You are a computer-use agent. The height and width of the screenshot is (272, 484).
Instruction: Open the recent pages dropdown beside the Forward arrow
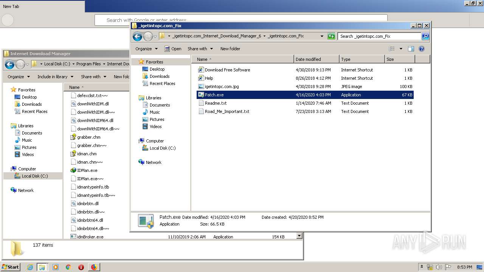point(155,37)
